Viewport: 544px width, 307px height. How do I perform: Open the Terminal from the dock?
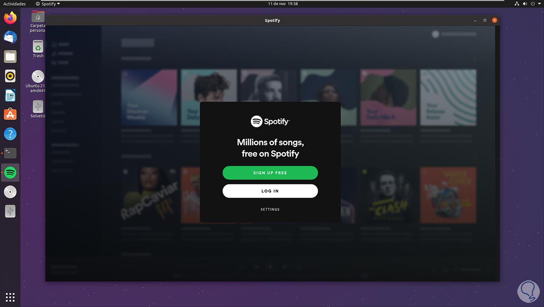tap(10, 153)
